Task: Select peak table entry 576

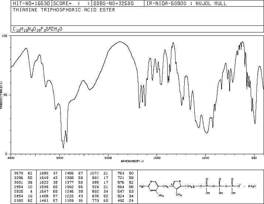Action: tap(121, 182)
